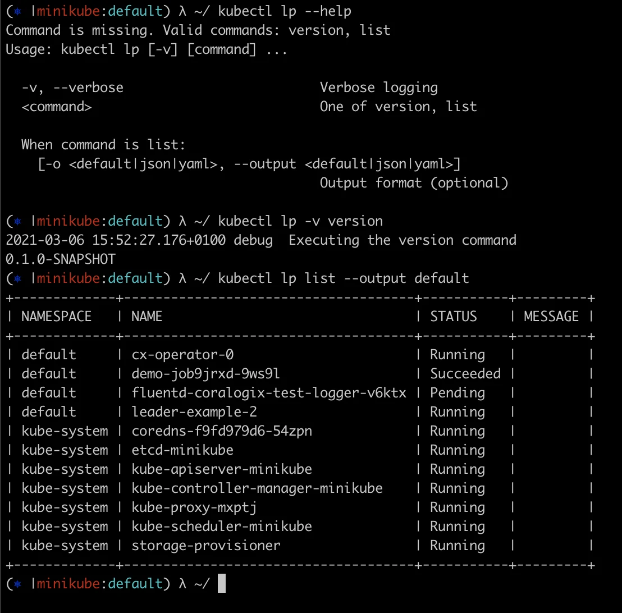Click the 'kube-apiserver-minikube' pod name
Screen dimensions: 622x613
[x=222, y=469]
